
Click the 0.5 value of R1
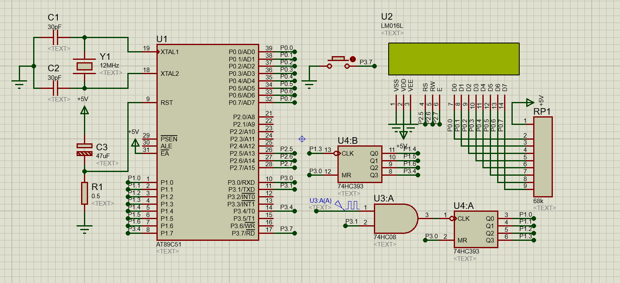[96, 196]
